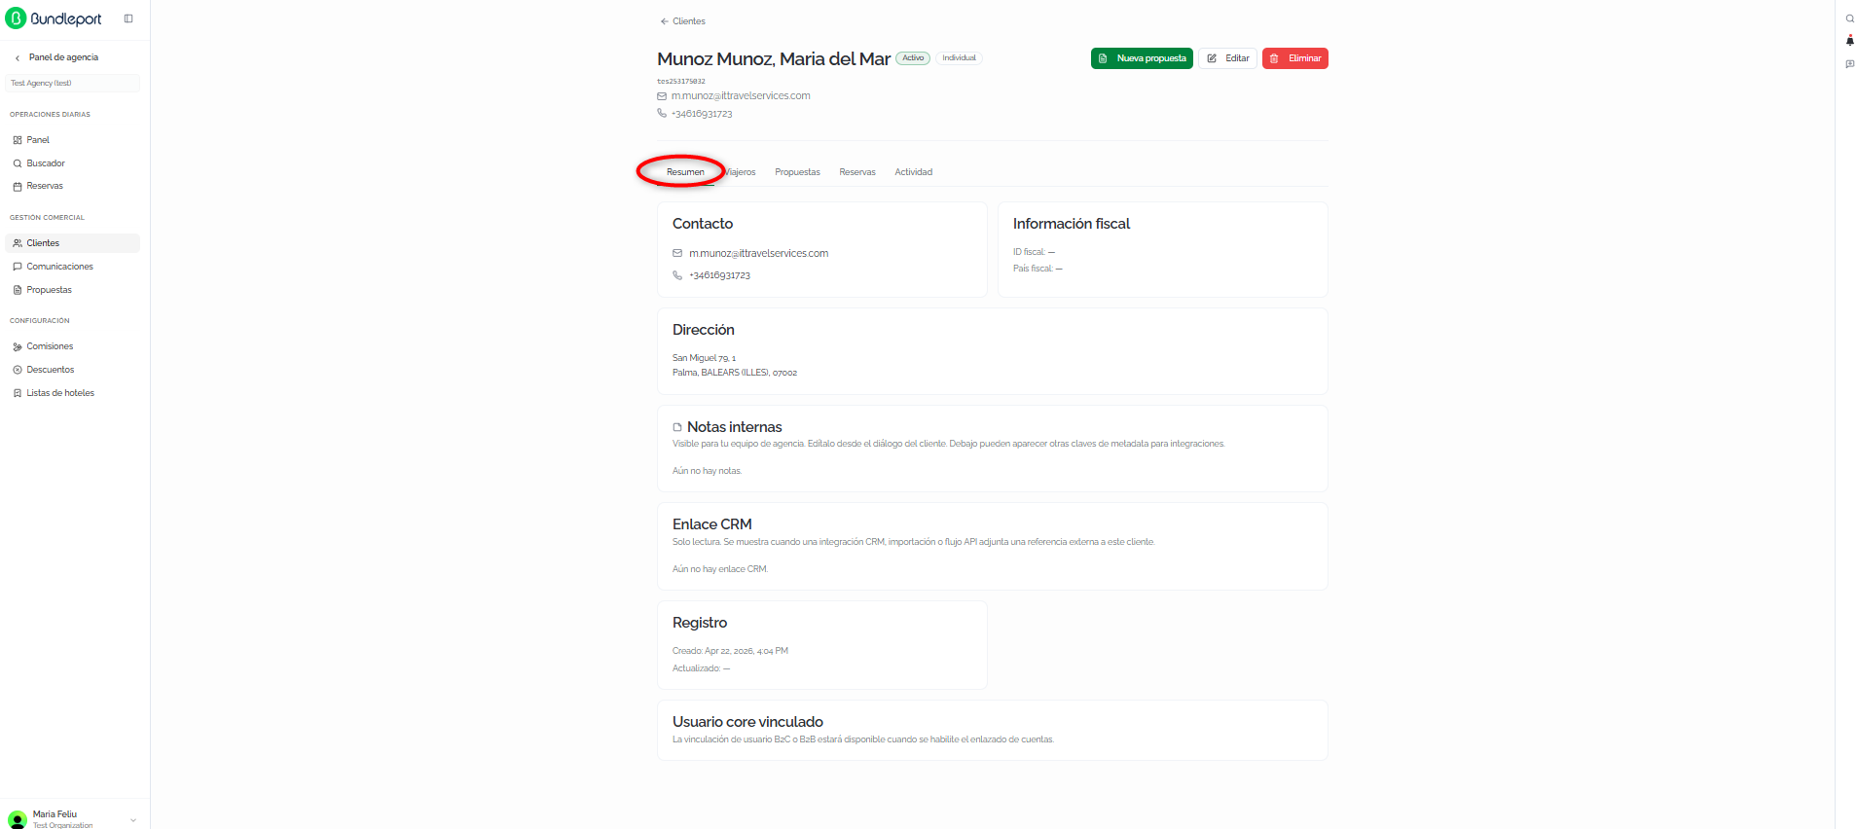Click the Propuestas document icon in sidebar

[18, 290]
